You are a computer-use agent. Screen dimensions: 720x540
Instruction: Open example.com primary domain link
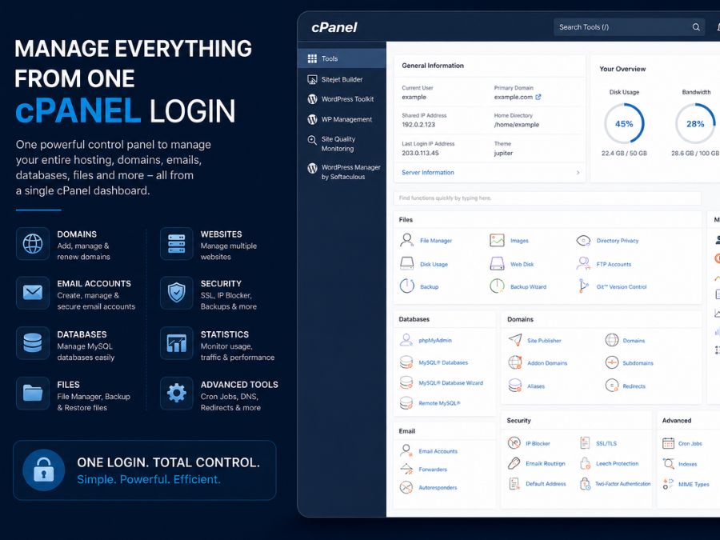coord(518,97)
